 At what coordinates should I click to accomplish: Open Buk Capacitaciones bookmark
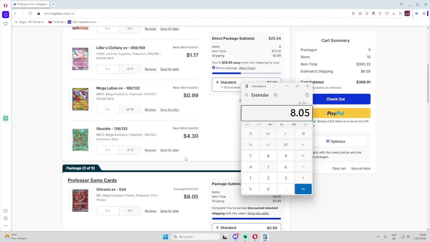(x=83, y=22)
